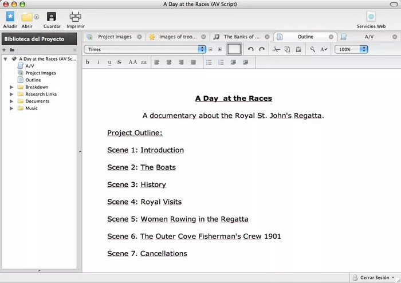Screen dimensions: 401x283
Task: Click Biblioteca del Proyecto header
Action: (40, 39)
